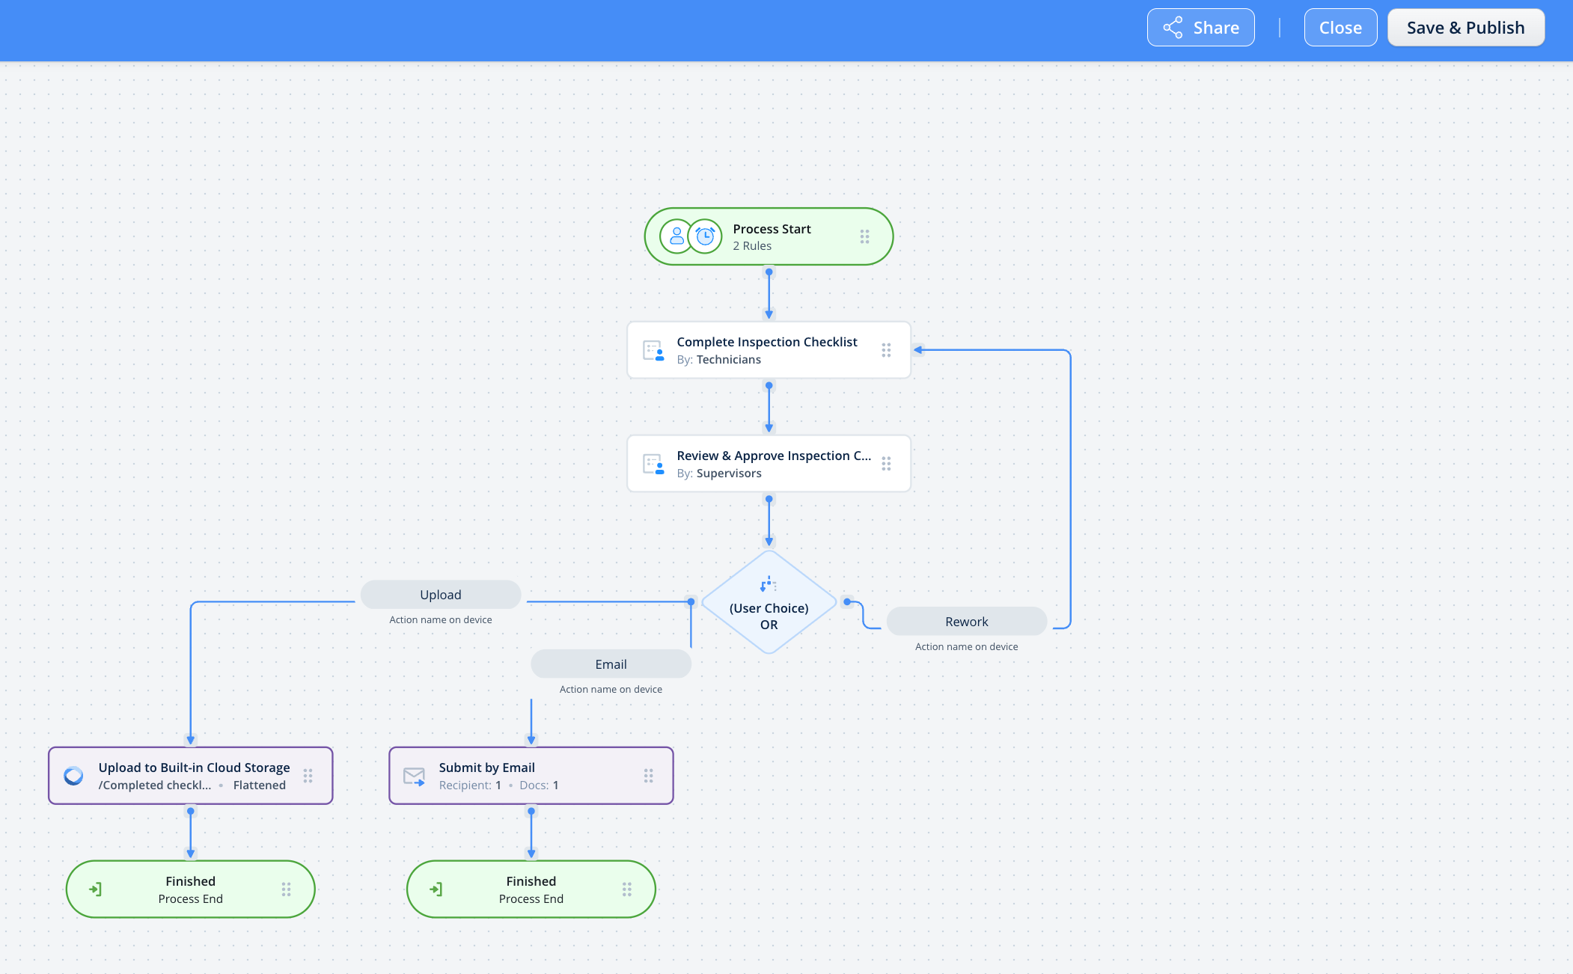Click the Close button in the header
Screen dimensions: 1573x974
[1340, 28]
